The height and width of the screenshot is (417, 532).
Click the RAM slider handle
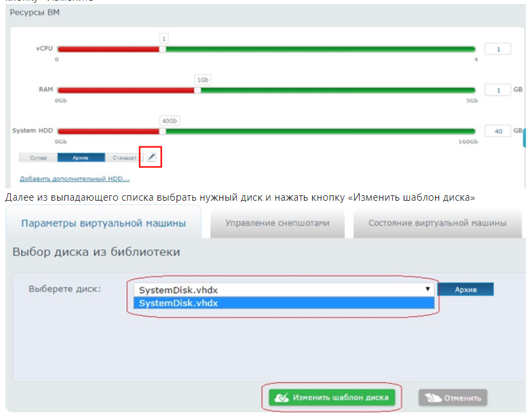(x=197, y=90)
